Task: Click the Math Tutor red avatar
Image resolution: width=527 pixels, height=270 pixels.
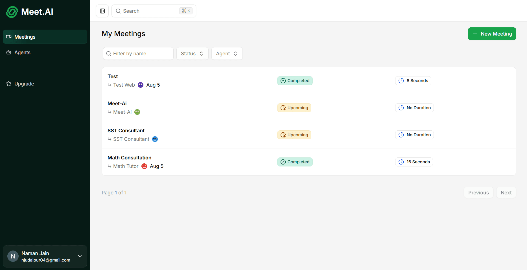Action: pos(144,166)
